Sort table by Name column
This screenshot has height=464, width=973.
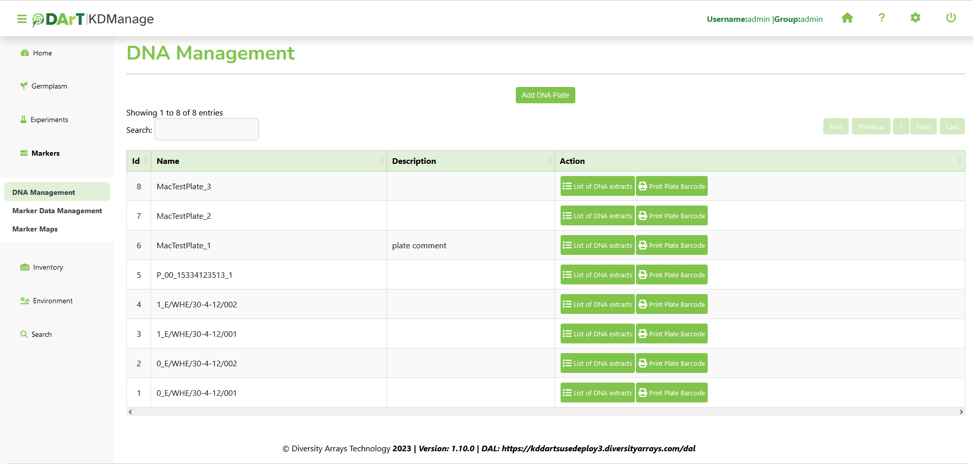268,161
